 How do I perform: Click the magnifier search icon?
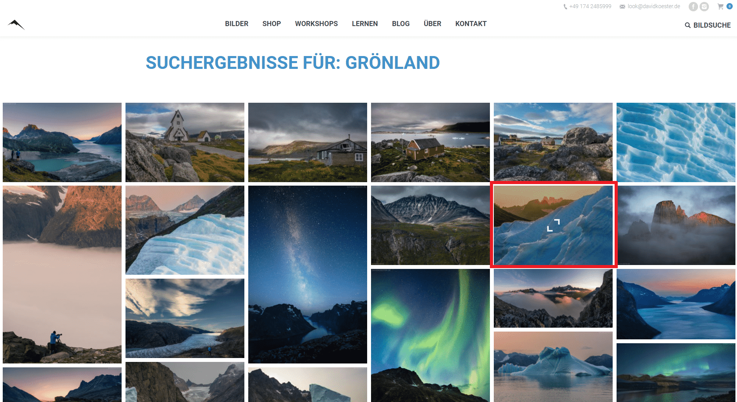(x=688, y=25)
